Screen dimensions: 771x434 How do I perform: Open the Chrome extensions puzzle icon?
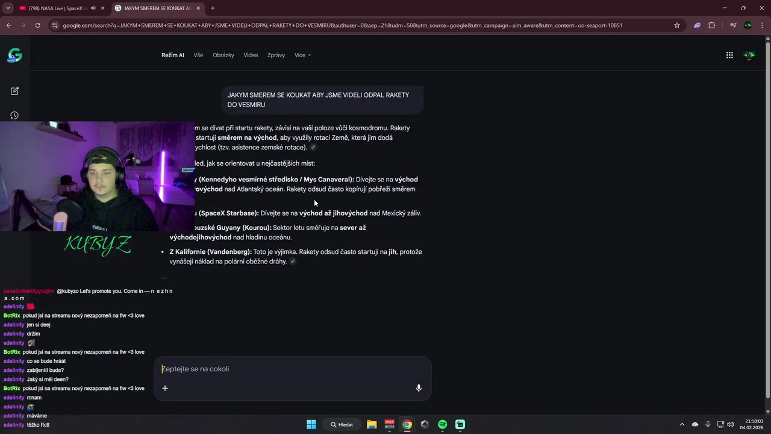(x=712, y=25)
